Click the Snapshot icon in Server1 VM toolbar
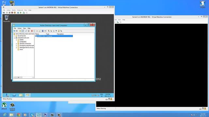The width and height of the screenshot is (209, 117). tap(24, 13)
